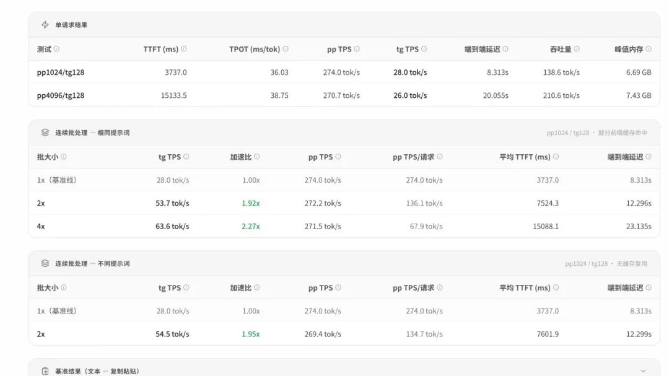Click the 210.6 tok/s throughput value

[x=561, y=95]
